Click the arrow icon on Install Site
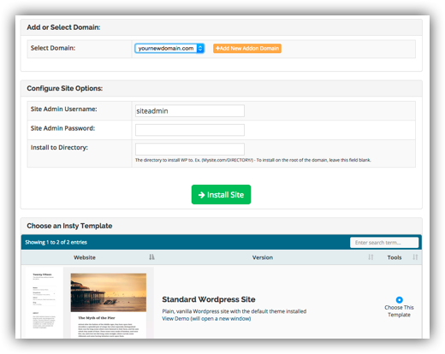Image resolution: width=445 pixels, height=354 pixels. pos(201,195)
